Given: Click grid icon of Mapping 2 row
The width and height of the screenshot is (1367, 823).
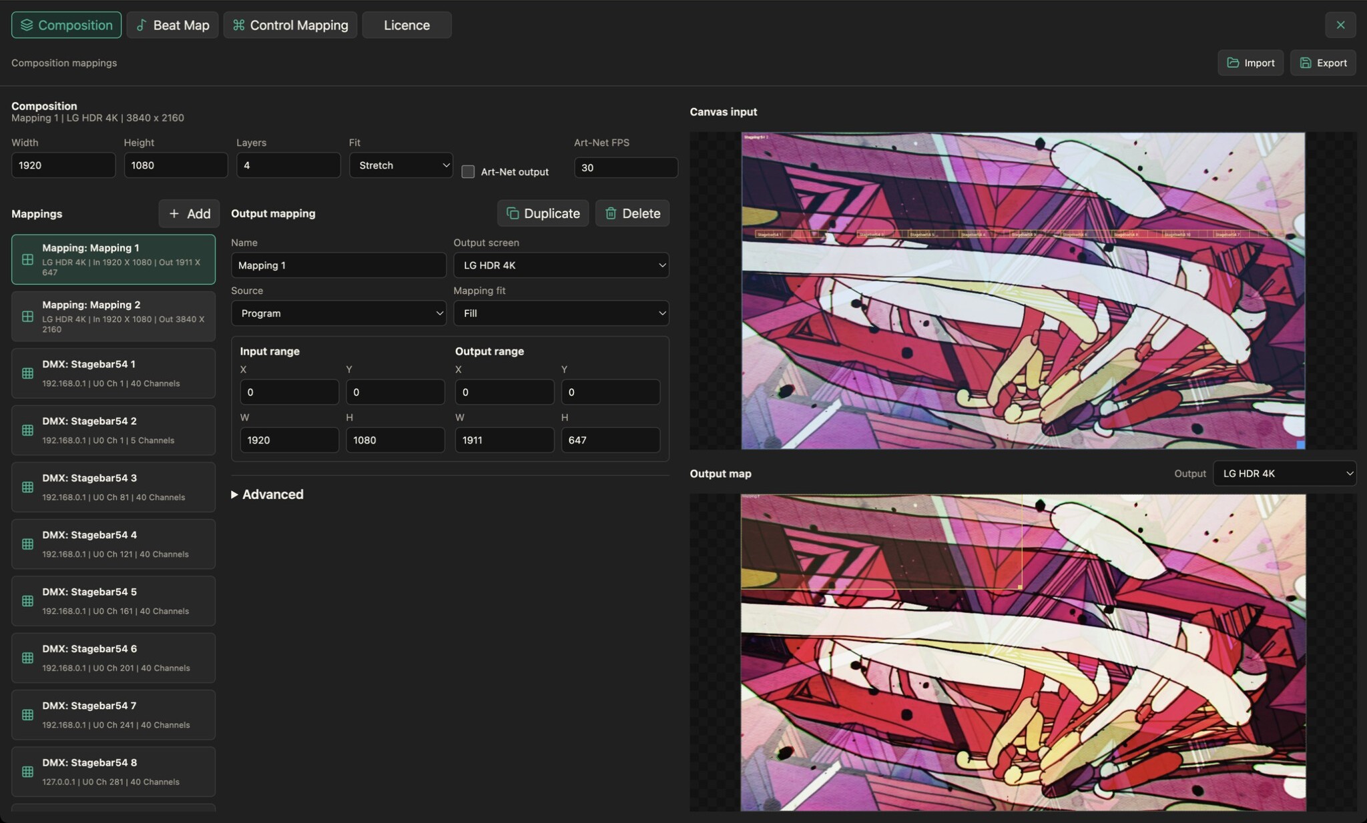Looking at the screenshot, I should [x=27, y=316].
